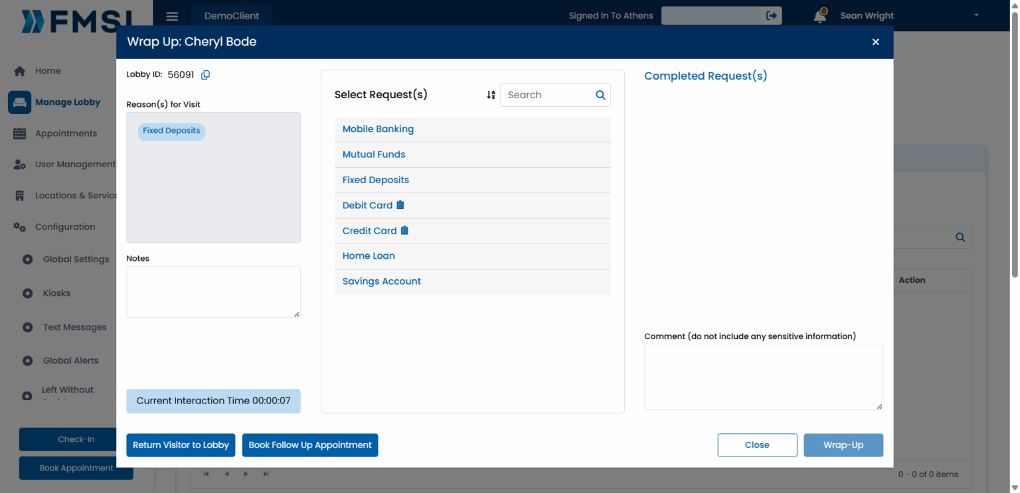Image resolution: width=1020 pixels, height=493 pixels.
Task: Click Book Follow Up Appointment button
Action: pyautogui.click(x=310, y=445)
